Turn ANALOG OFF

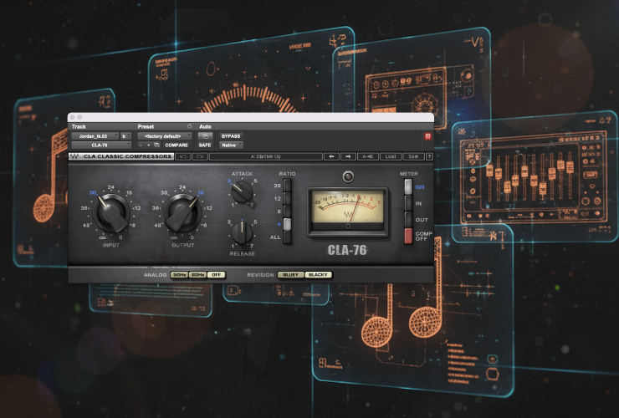click(216, 275)
